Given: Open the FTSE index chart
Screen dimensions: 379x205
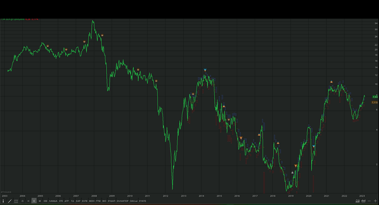Looking at the screenshot, I should (98, 201).
